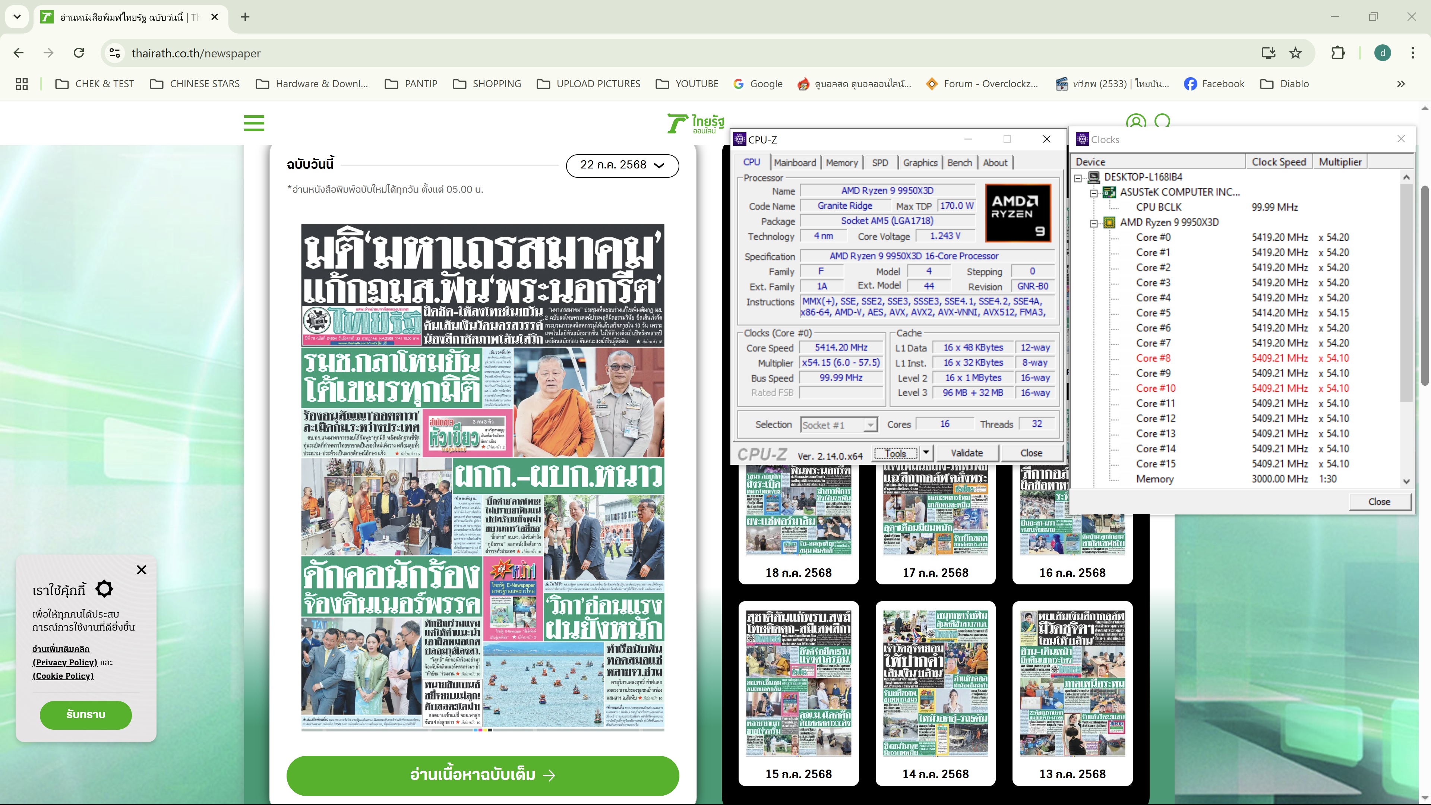Open Google bookmark

(758, 84)
